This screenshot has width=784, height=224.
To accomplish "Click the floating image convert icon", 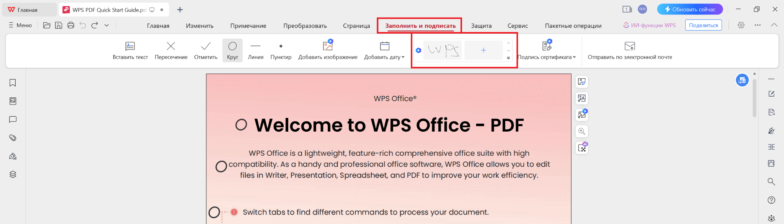I will click(582, 114).
